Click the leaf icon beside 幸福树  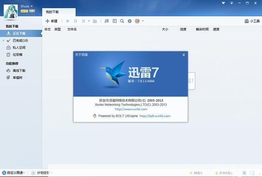[8, 78]
